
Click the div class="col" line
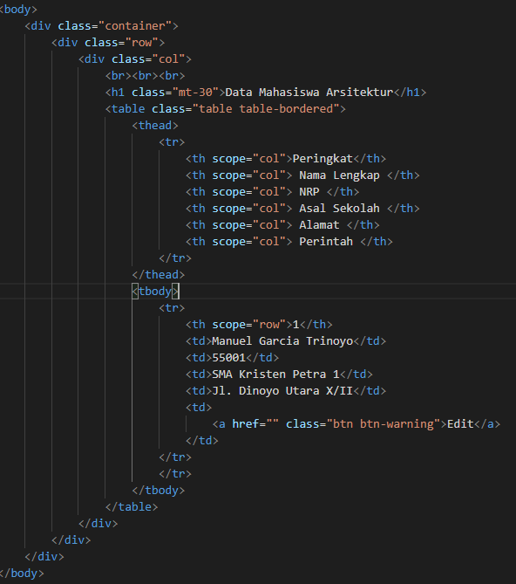point(134,58)
